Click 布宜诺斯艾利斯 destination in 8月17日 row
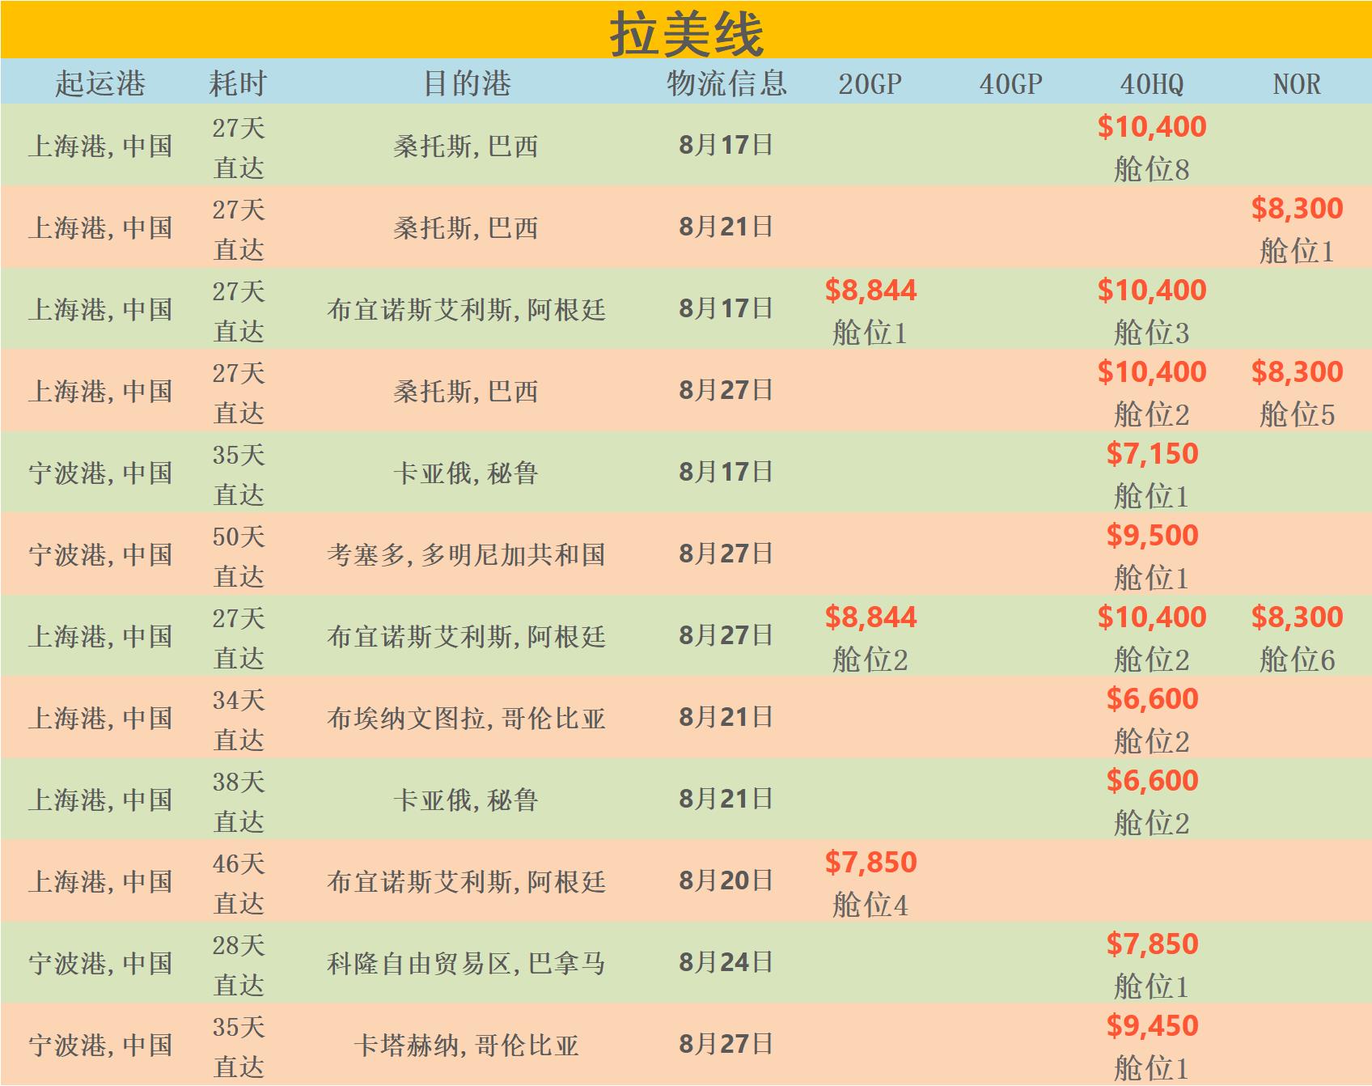The height and width of the screenshot is (1086, 1372). click(x=467, y=309)
